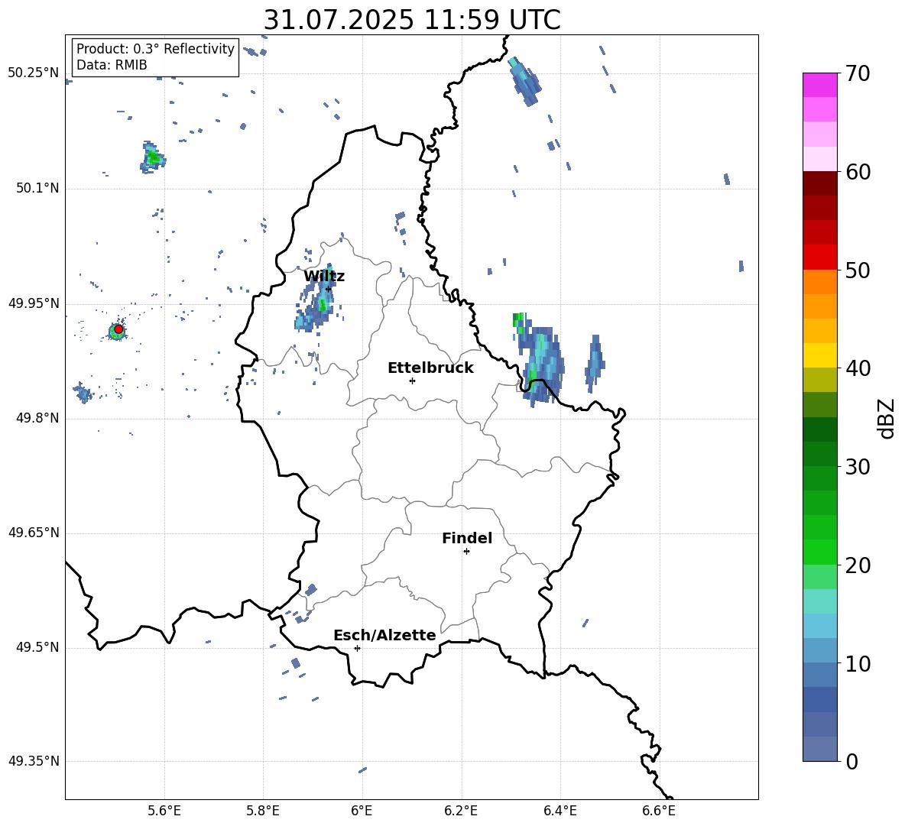
Task: Click the colorbar value 70
Action: point(858,73)
